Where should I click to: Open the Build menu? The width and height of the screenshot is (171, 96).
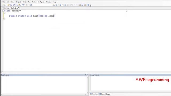coord(24,2)
